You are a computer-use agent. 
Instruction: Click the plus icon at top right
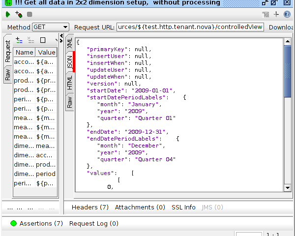point(276,15)
